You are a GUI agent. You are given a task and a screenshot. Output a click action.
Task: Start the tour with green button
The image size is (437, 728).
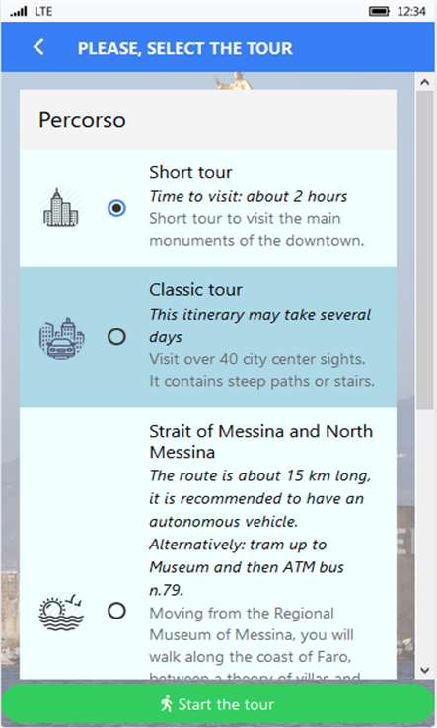[x=218, y=704]
